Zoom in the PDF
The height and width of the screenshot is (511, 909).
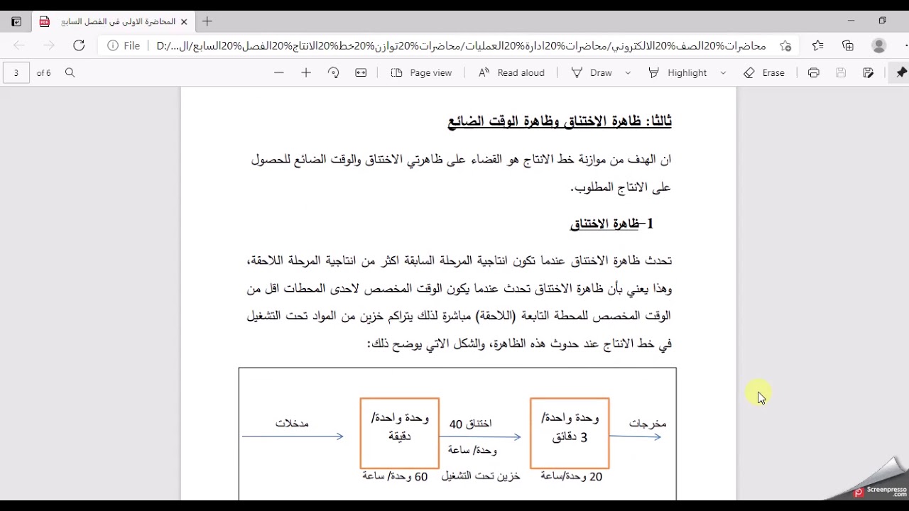[306, 72]
